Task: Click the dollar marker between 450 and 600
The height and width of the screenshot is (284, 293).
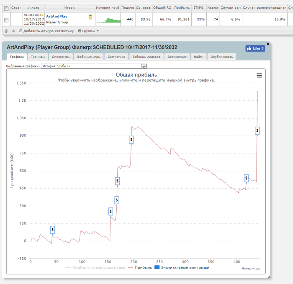Action: tap(117, 181)
